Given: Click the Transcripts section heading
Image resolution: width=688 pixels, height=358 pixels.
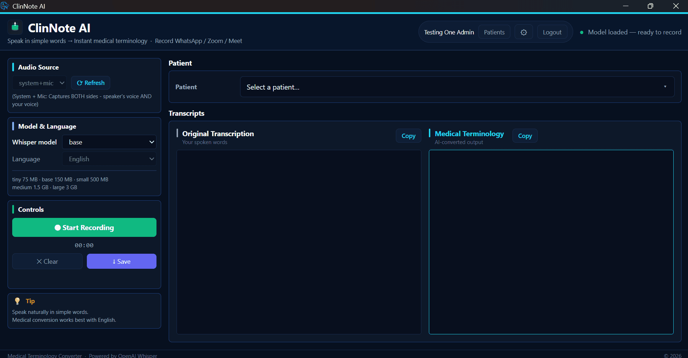Looking at the screenshot, I should click(186, 113).
